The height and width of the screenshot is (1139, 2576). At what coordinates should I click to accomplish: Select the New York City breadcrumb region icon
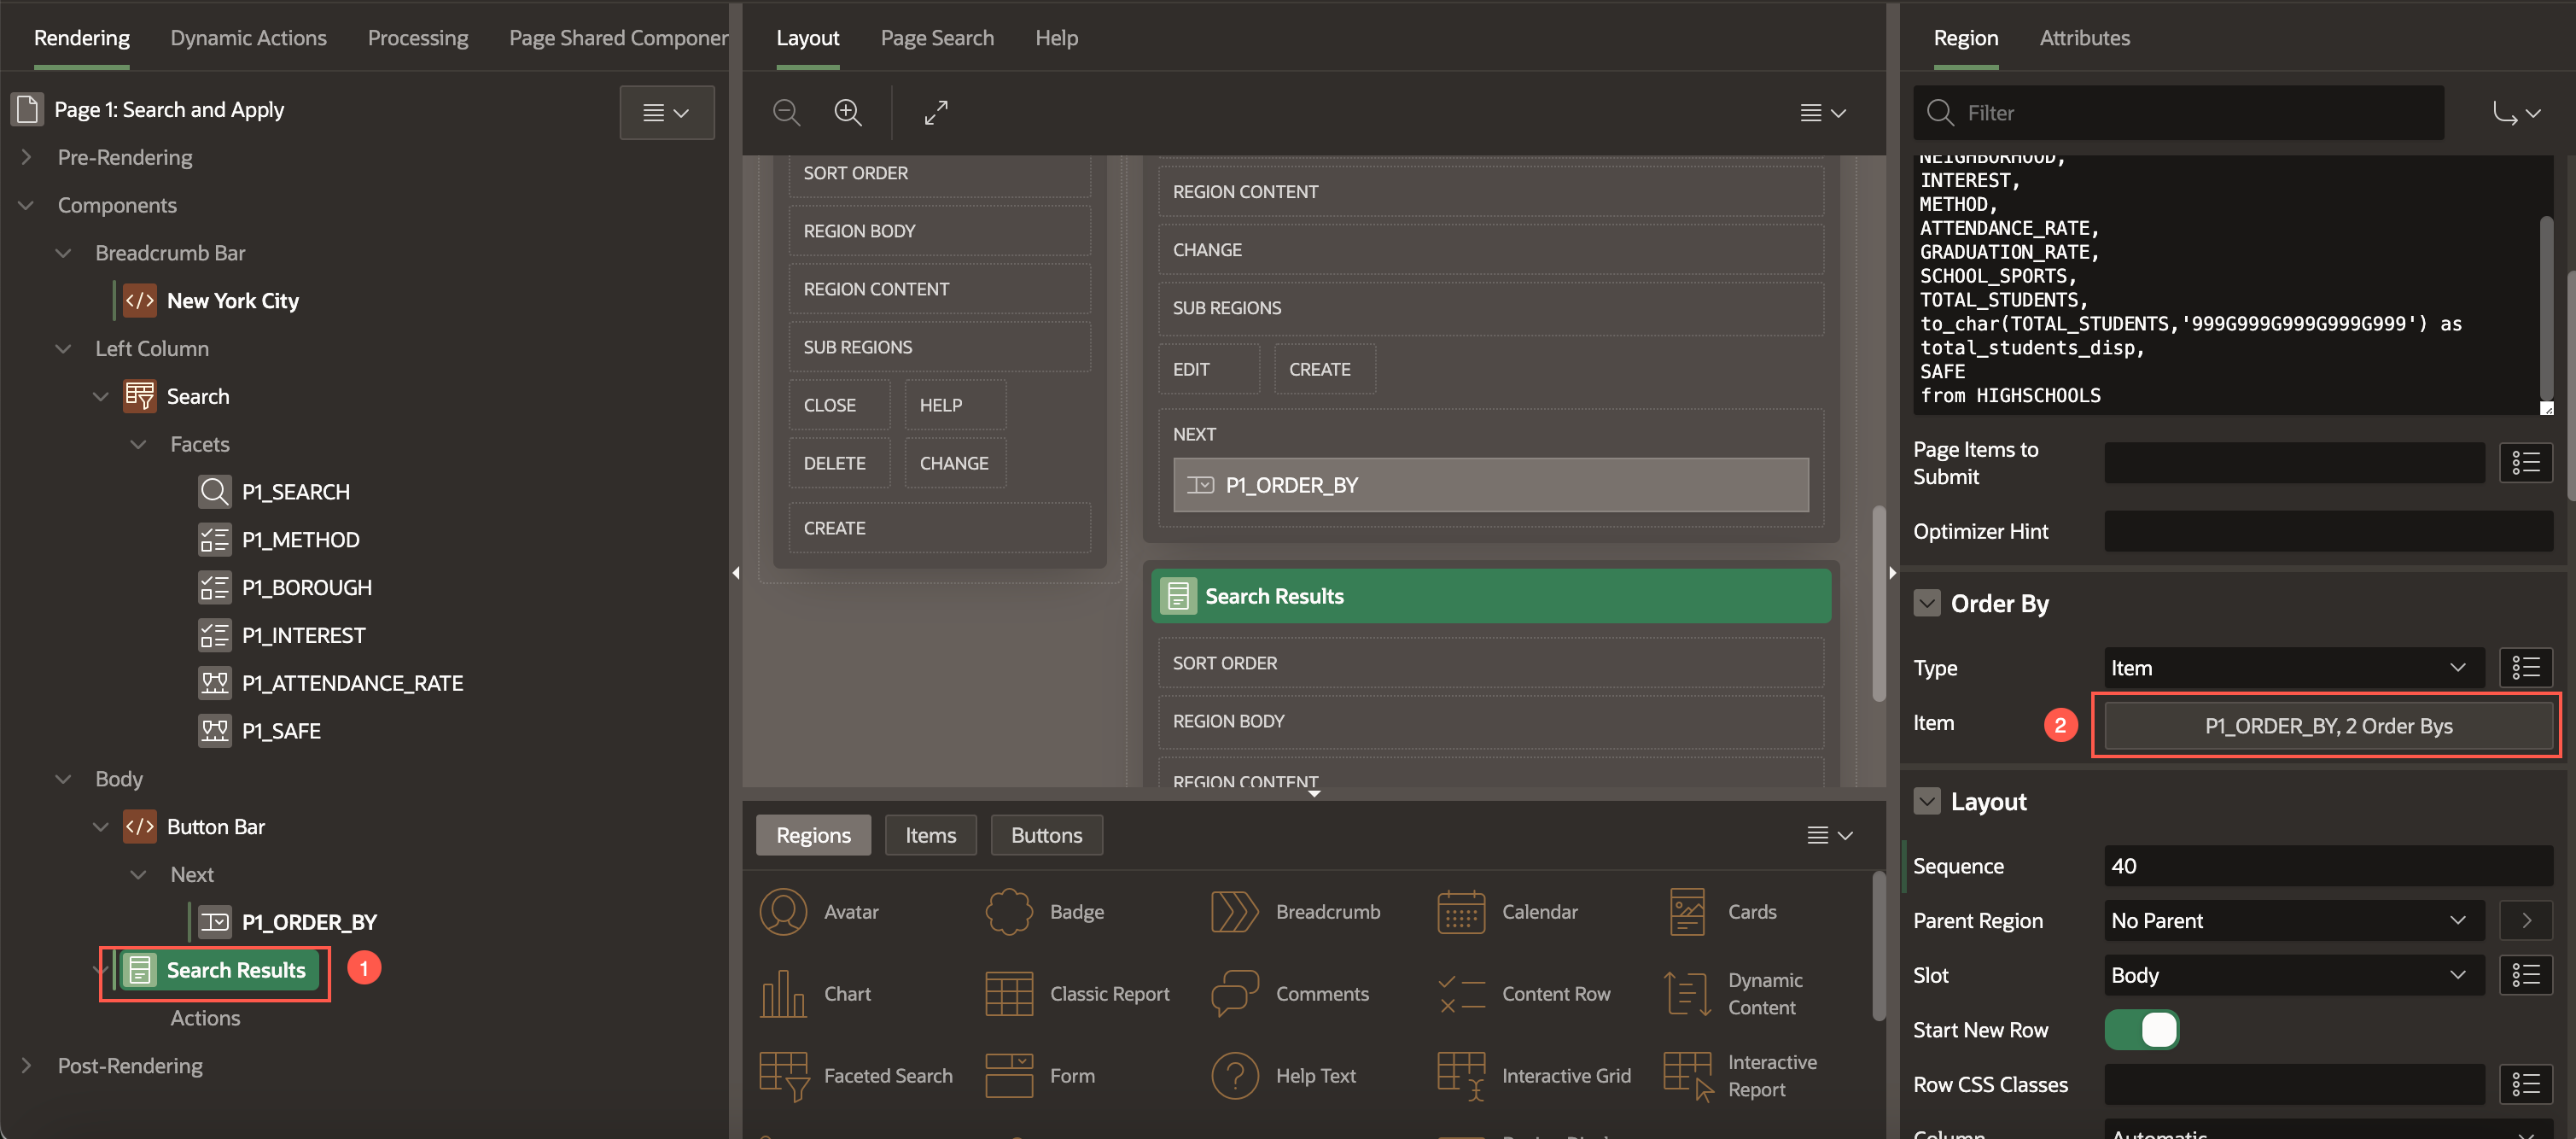[x=139, y=301]
